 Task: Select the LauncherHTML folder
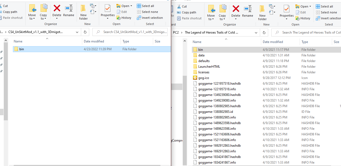[x=266, y=67]
